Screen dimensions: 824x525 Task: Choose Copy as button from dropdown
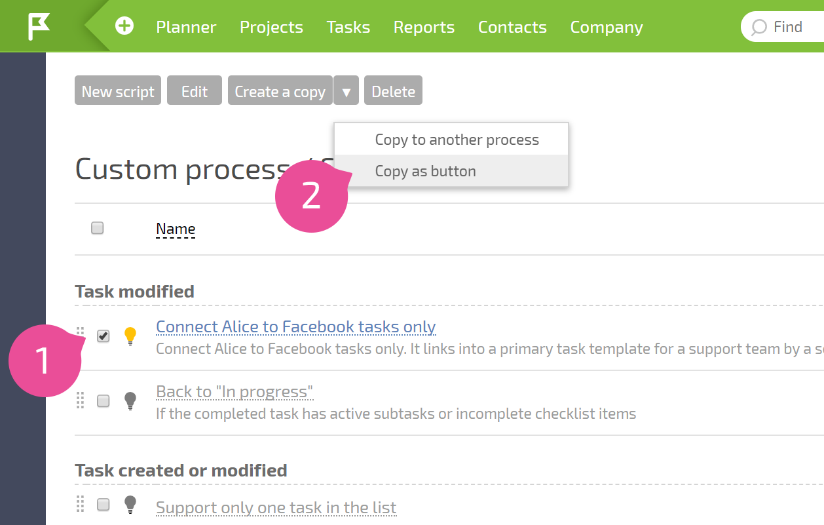426,171
